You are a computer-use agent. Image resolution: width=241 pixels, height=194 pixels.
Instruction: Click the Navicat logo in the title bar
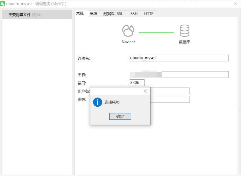(3, 4)
